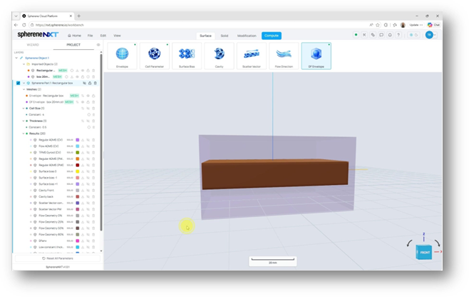The width and height of the screenshot is (469, 297).
Task: Collapse the Imported Objects folder
Action: [24, 64]
